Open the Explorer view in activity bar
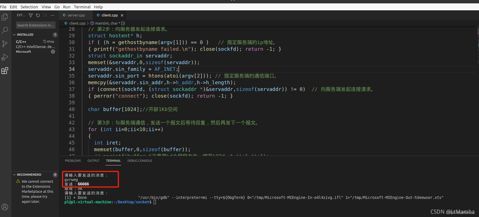 pos(5,17)
